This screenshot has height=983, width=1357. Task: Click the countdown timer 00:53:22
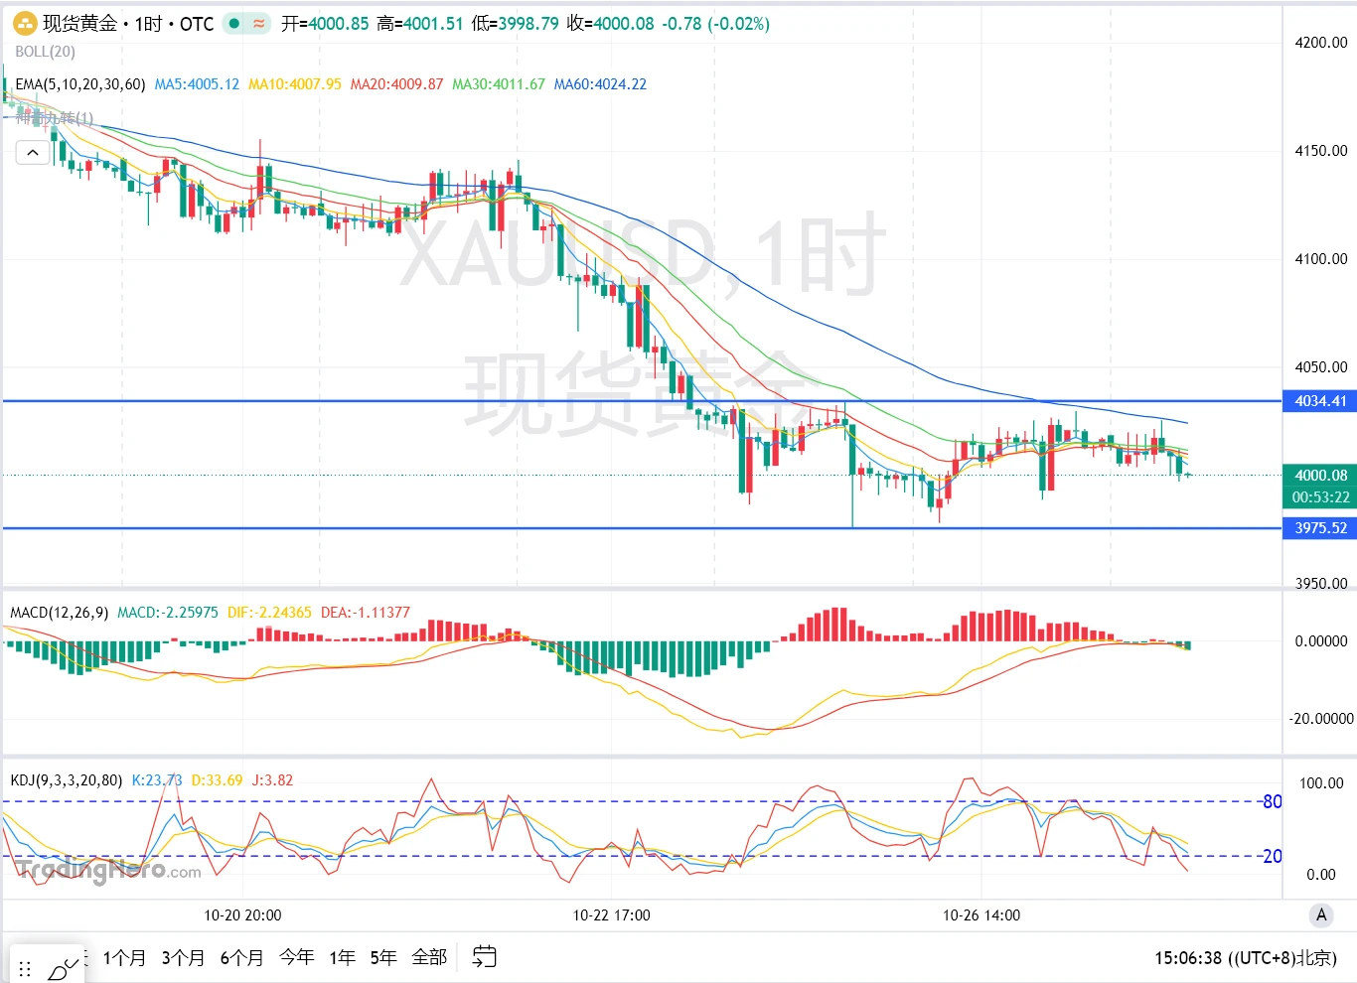click(1320, 497)
